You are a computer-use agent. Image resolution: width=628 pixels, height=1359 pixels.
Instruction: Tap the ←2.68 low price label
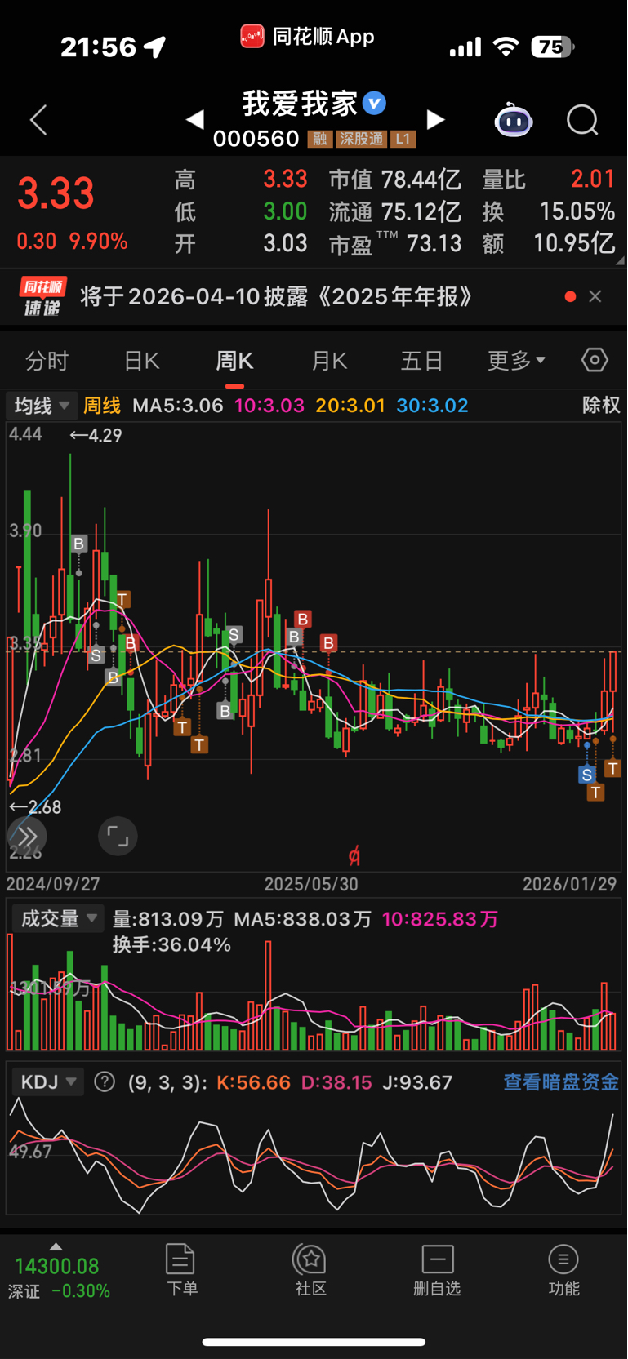click(35, 807)
